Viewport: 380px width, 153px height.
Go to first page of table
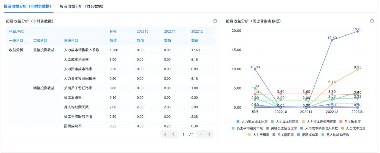tap(165, 134)
